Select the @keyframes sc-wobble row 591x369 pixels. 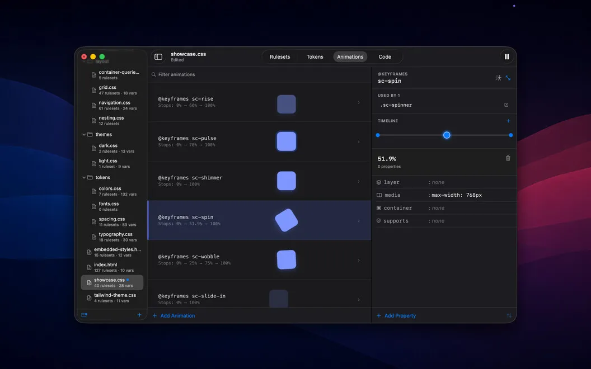259,260
